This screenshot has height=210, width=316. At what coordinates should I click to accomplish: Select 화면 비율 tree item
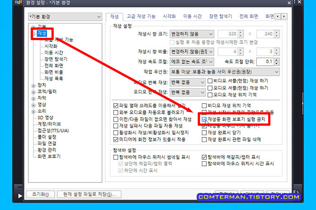(54, 72)
